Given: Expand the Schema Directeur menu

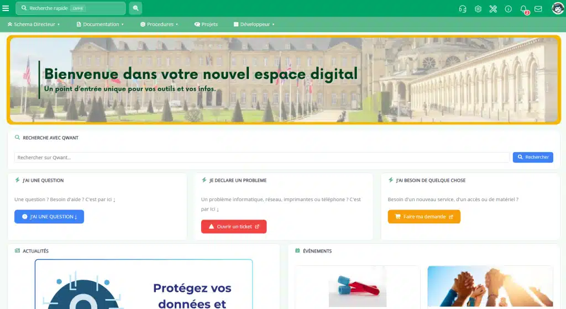Looking at the screenshot, I should tap(34, 24).
